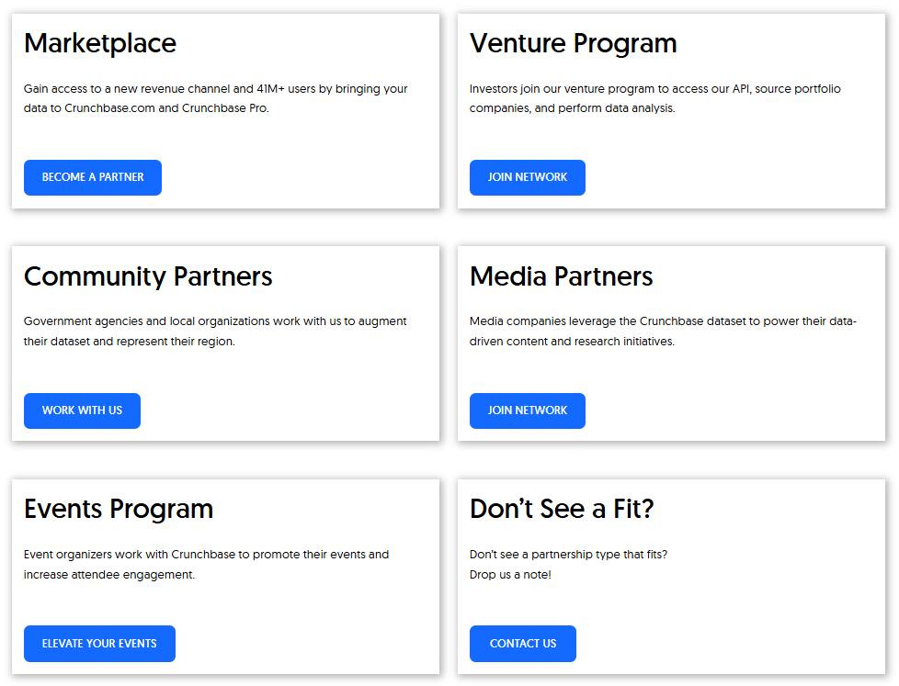Click the CONTACT US button
The height and width of the screenshot is (686, 899).
click(x=522, y=644)
